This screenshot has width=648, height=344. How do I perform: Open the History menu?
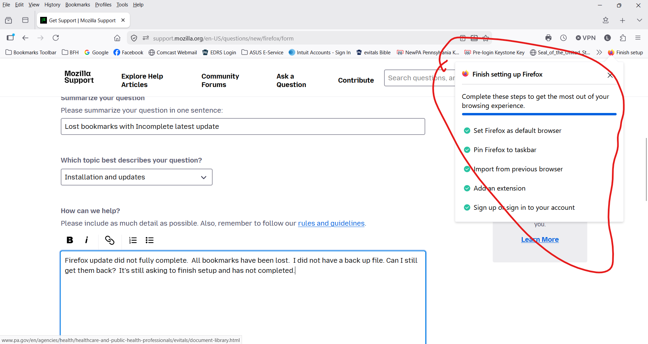52,5
